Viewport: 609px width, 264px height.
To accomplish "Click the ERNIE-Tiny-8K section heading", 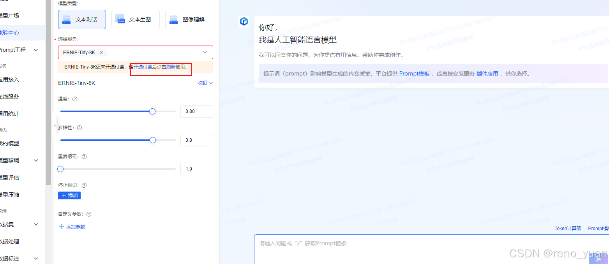I will click(77, 83).
